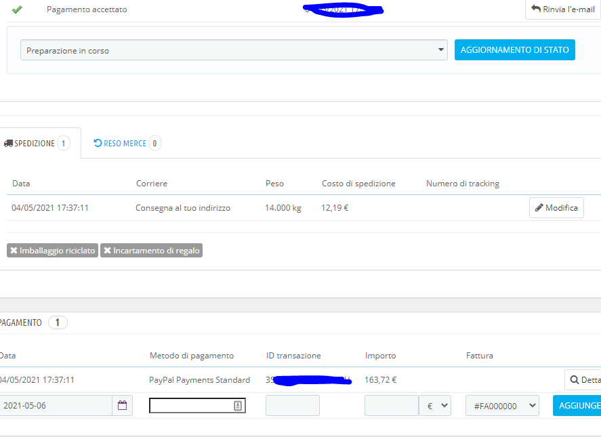The height and width of the screenshot is (437, 601).
Task: Click the Aggiornamento di stato button
Action: [515, 50]
